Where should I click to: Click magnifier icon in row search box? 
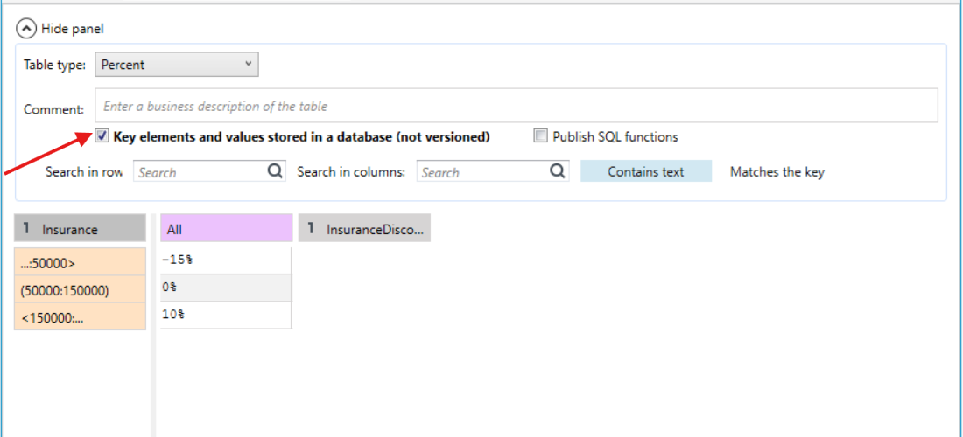[276, 171]
